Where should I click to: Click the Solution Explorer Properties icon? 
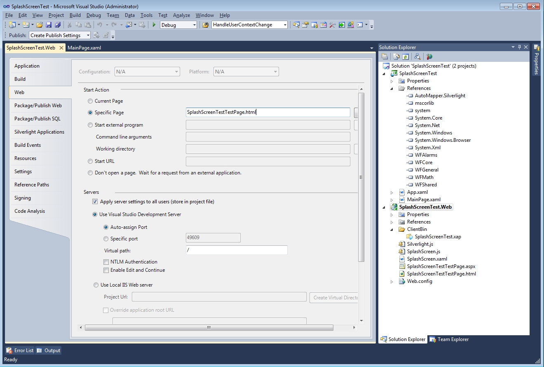click(x=385, y=57)
